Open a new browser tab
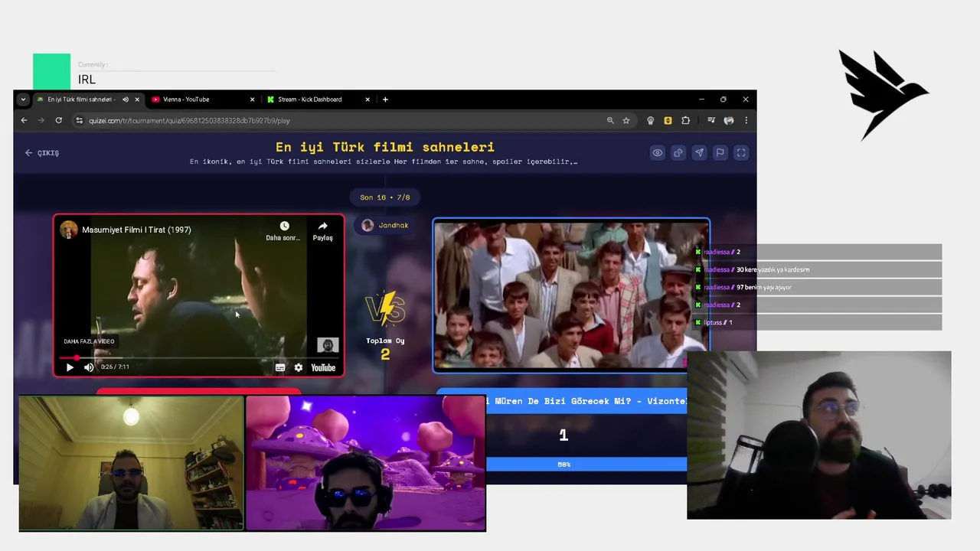 (385, 99)
